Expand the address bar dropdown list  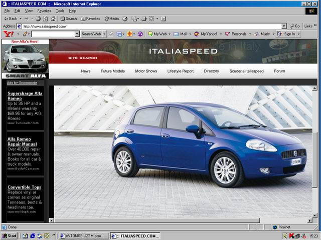[284, 26]
